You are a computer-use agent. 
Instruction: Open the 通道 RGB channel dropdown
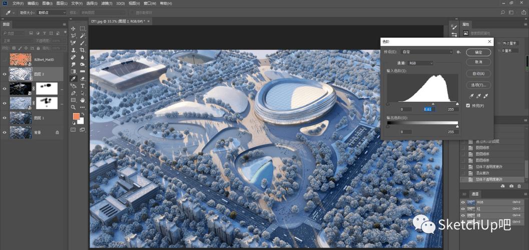click(x=420, y=63)
